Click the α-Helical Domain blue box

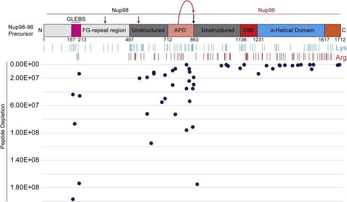click(291, 31)
